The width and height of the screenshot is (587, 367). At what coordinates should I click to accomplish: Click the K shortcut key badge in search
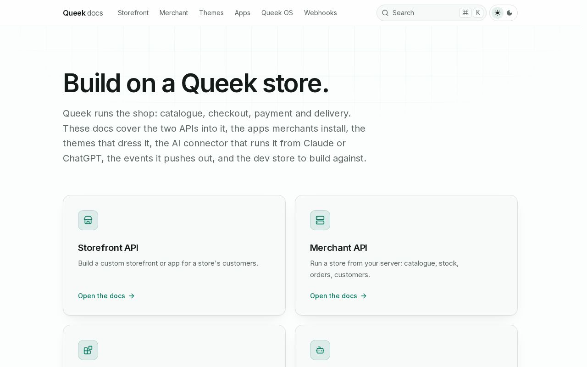click(x=478, y=13)
